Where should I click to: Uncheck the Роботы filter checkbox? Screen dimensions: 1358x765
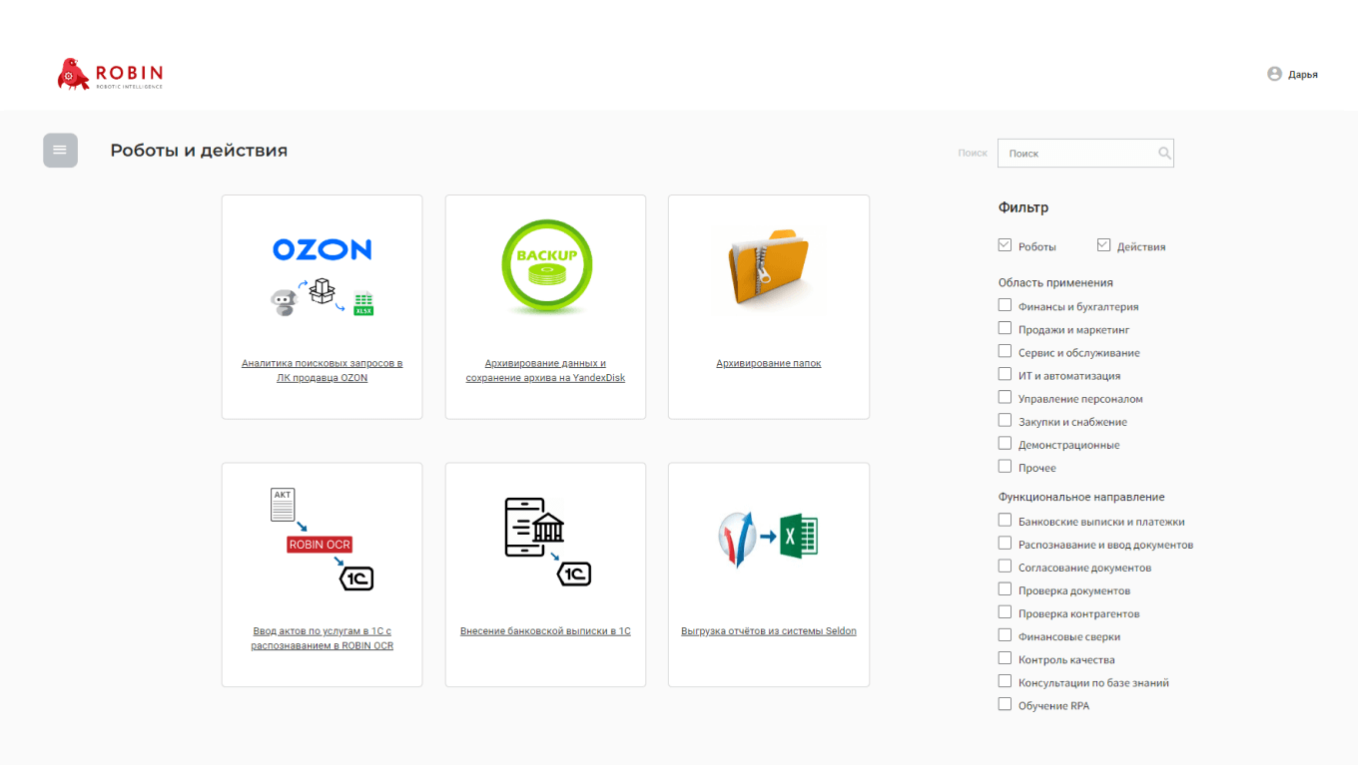(x=1005, y=245)
